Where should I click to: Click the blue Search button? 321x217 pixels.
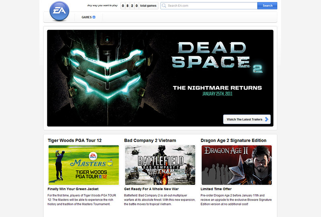coord(267,6)
